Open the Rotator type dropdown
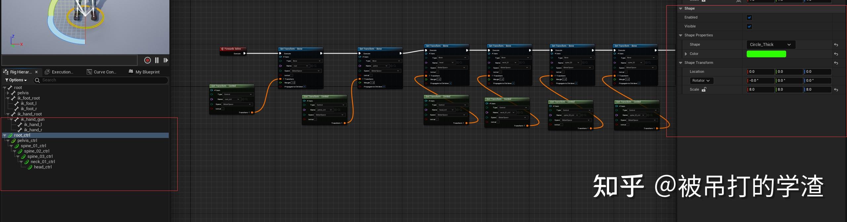This screenshot has width=847, height=222. [701, 81]
